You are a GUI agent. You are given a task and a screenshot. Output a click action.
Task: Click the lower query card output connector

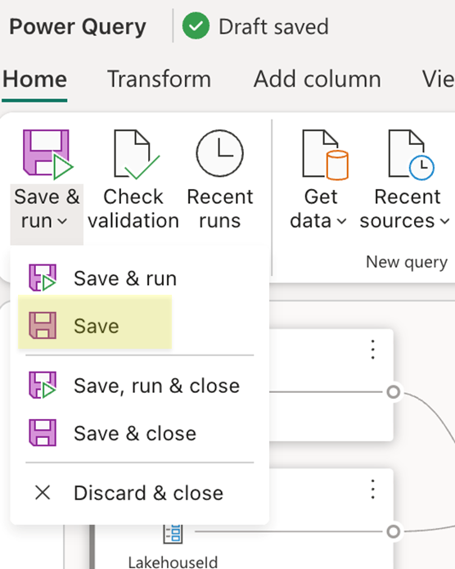point(394,531)
